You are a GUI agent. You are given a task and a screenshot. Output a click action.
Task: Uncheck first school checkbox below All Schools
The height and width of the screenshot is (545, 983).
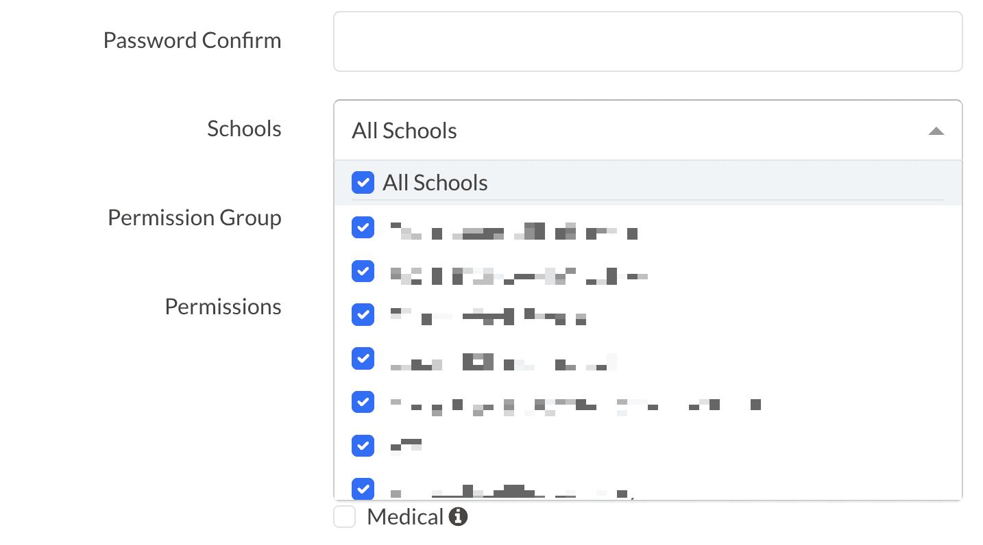[x=363, y=228]
